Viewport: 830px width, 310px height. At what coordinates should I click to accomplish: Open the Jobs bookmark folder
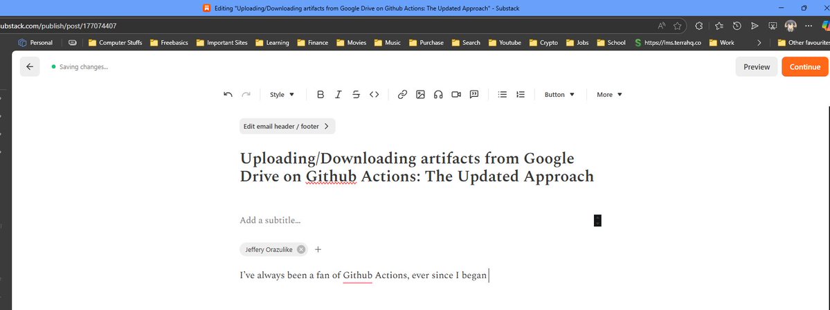577,43
